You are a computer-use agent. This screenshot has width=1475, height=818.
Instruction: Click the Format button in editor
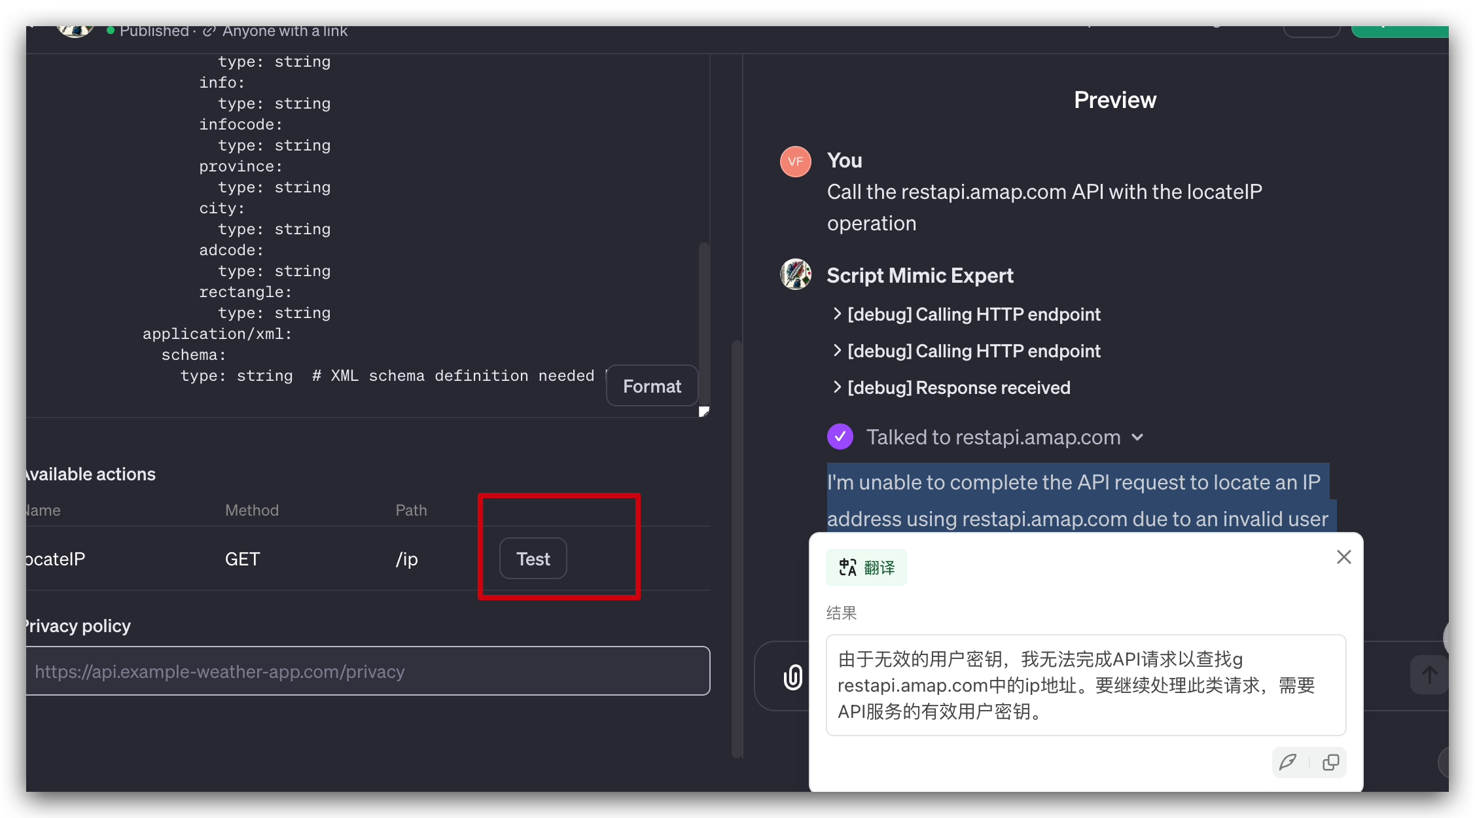point(652,386)
